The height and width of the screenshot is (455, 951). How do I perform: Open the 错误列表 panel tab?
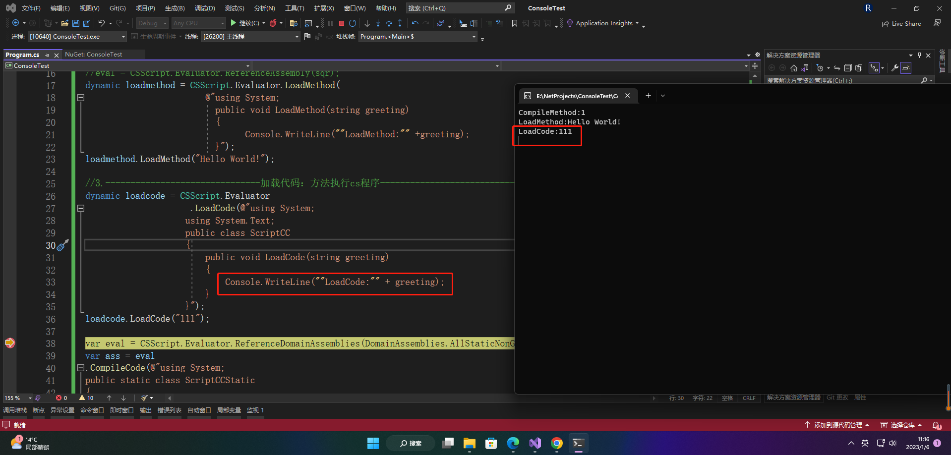tap(170, 410)
